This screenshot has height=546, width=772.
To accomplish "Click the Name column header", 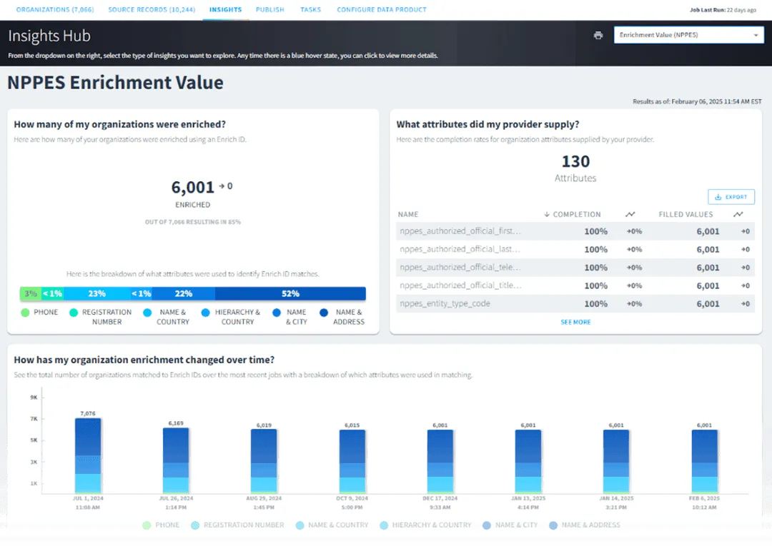I will [x=408, y=215].
